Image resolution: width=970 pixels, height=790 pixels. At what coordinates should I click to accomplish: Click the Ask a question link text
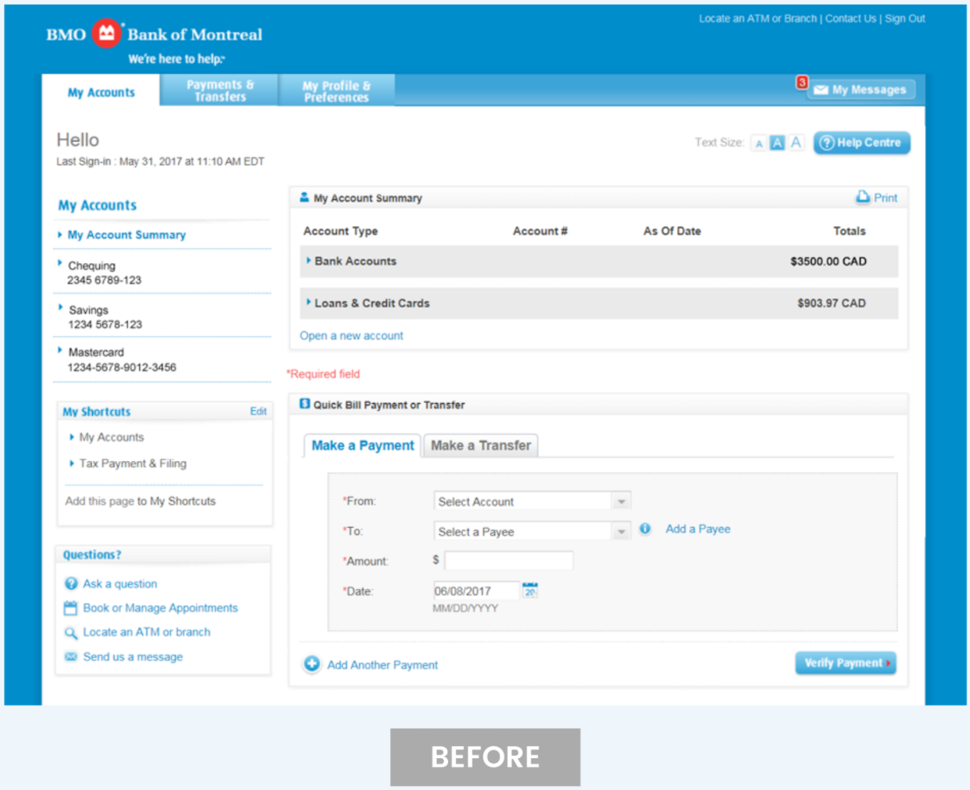click(120, 583)
